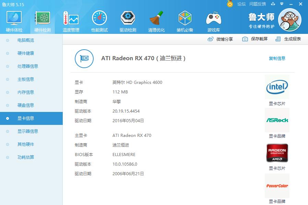
Task: Click the ELLESMERE BIOS version value
Action: (124, 155)
